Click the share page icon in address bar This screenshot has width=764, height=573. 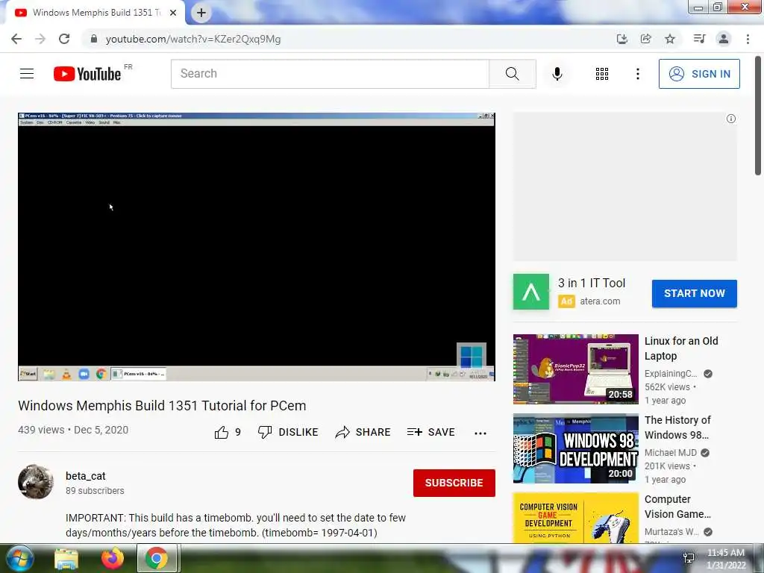(646, 39)
